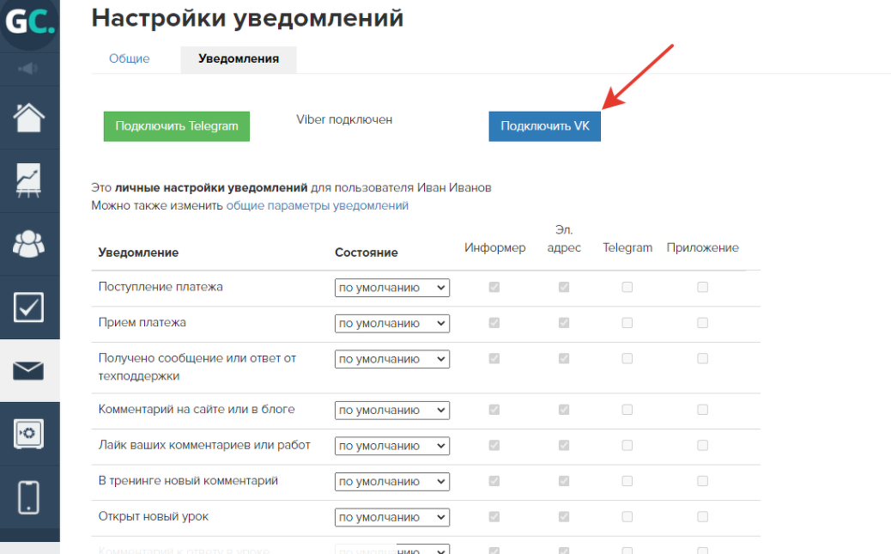Click the Информер column header
This screenshot has width=891, height=554.
[495, 248]
